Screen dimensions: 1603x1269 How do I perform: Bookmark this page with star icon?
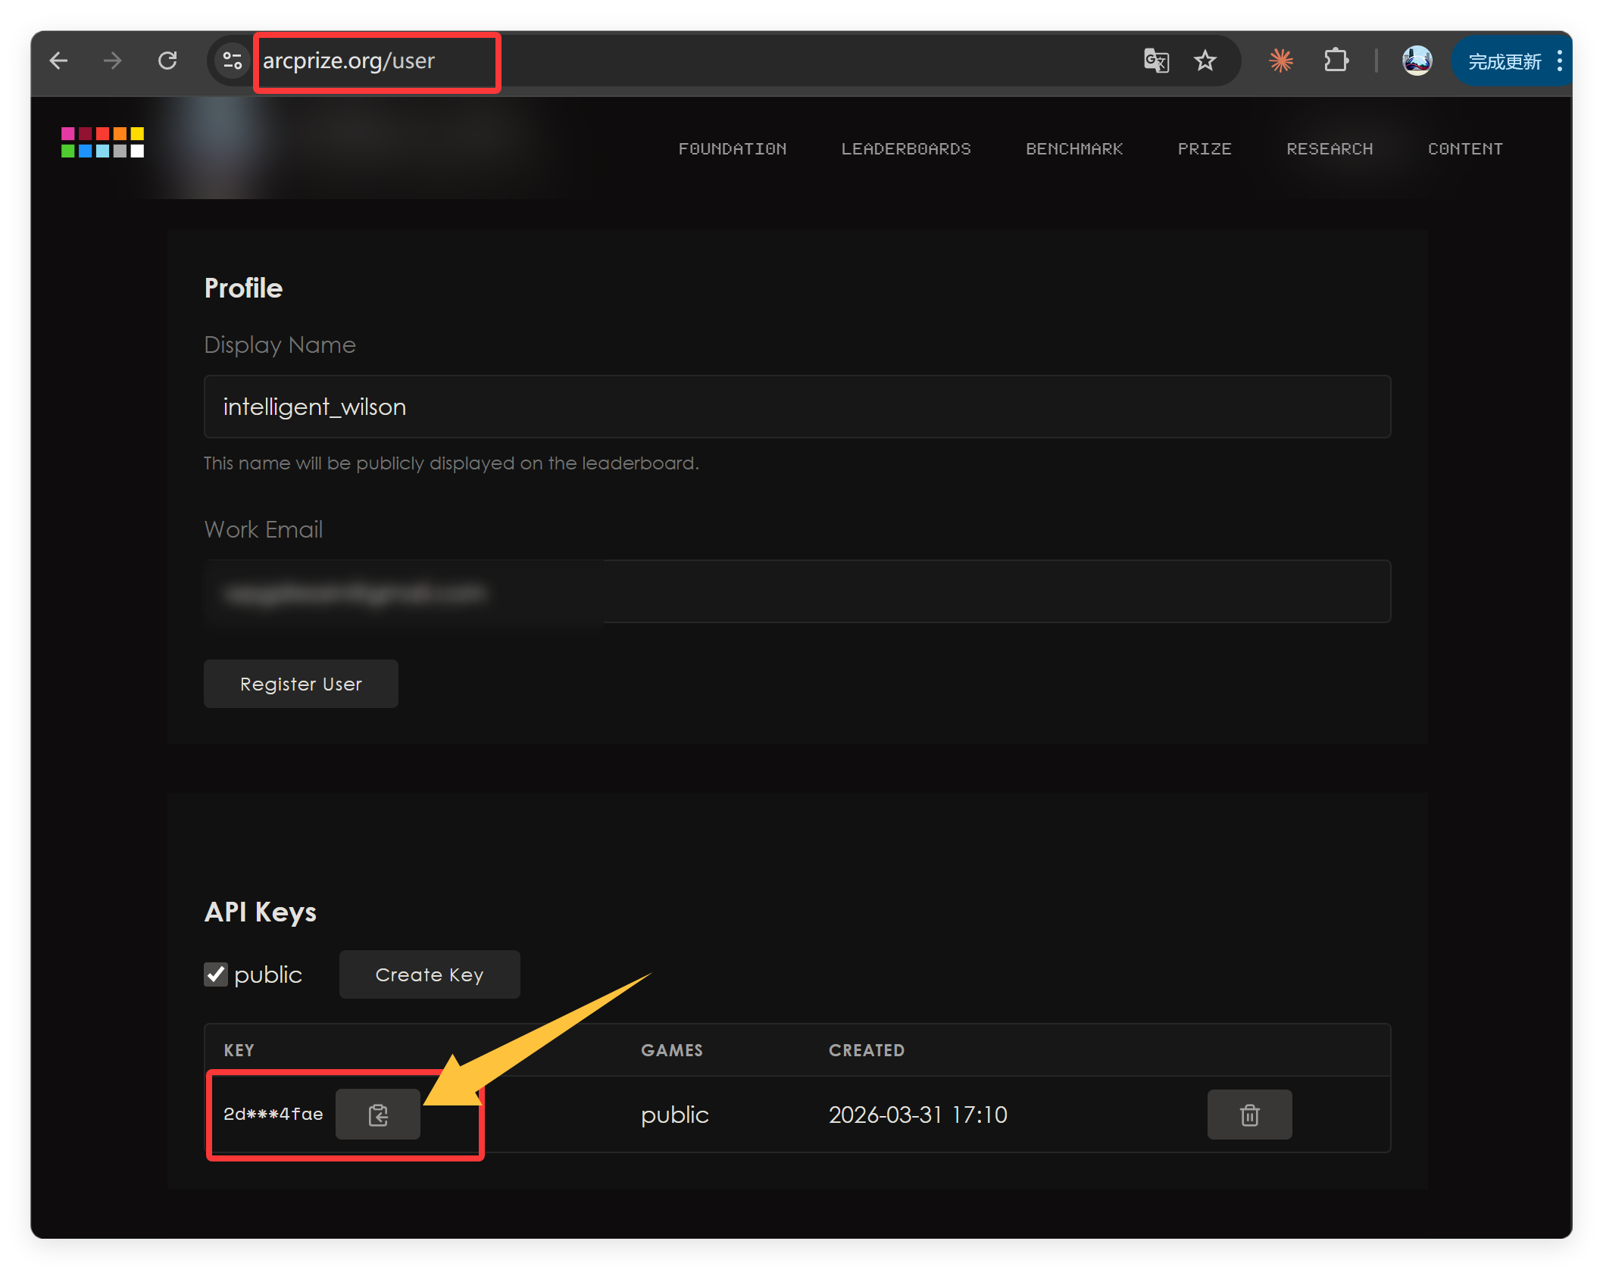pos(1205,61)
